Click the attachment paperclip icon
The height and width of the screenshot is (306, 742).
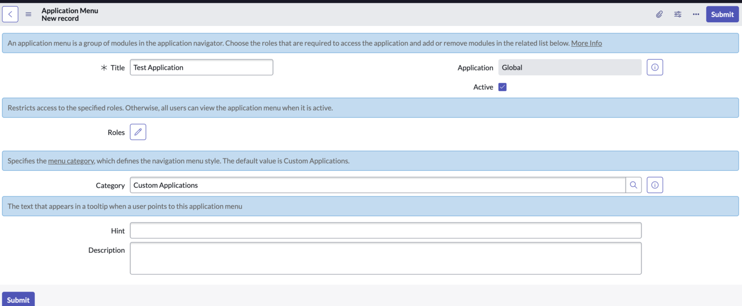pyautogui.click(x=659, y=14)
